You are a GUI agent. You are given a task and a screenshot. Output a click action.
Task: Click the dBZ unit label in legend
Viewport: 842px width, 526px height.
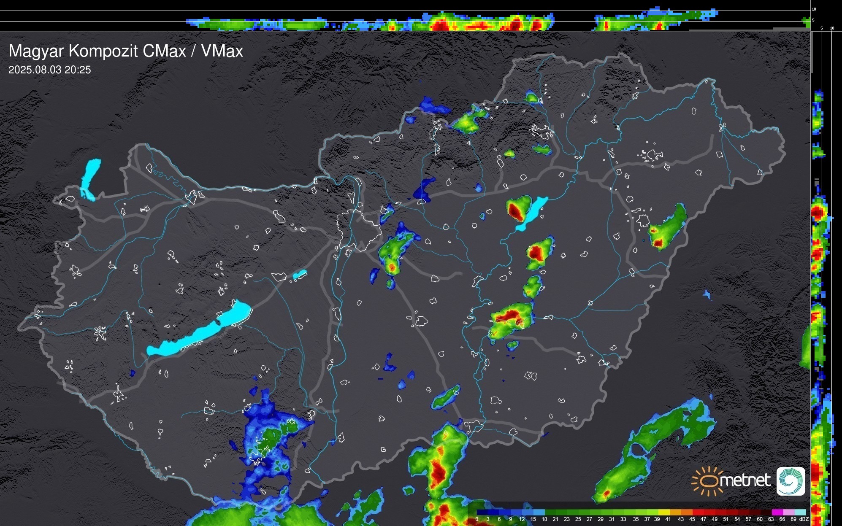click(x=804, y=519)
